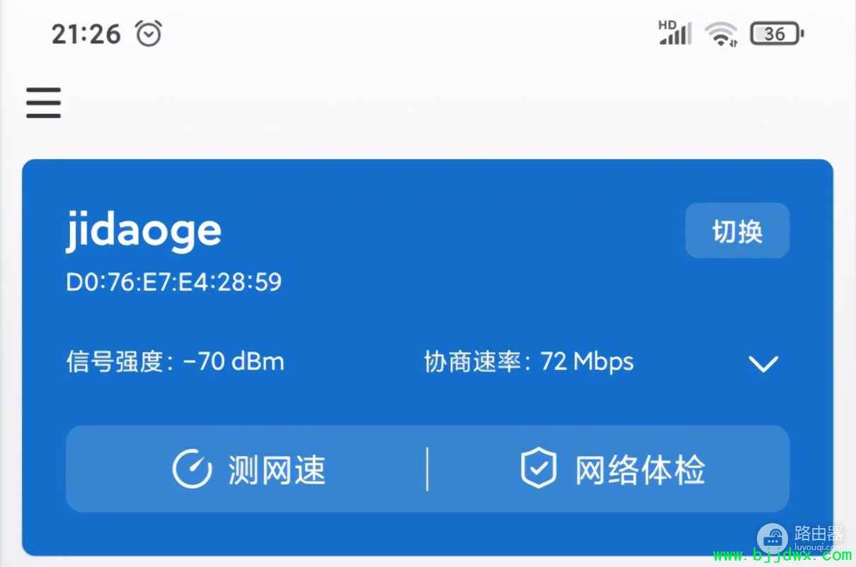The image size is (856, 567).
Task: Tap the 21:26 clock display
Action: pos(86,33)
